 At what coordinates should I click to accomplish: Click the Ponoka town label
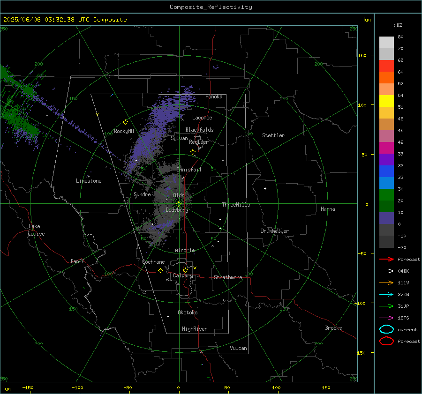[x=214, y=97]
